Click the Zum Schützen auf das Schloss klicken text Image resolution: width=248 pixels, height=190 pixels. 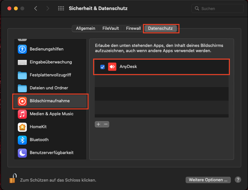(58, 180)
